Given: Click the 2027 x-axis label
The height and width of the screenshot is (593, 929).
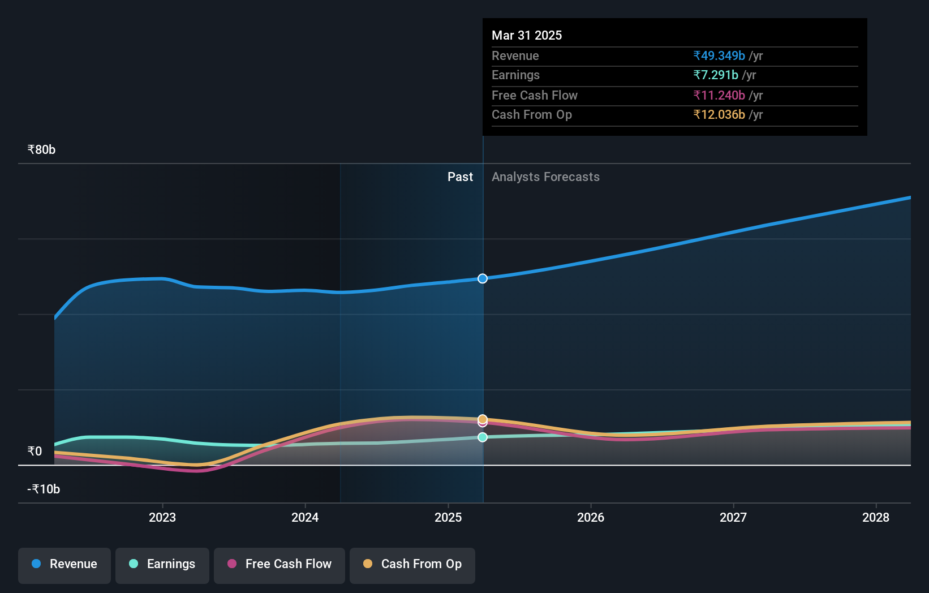Looking at the screenshot, I should point(733,517).
